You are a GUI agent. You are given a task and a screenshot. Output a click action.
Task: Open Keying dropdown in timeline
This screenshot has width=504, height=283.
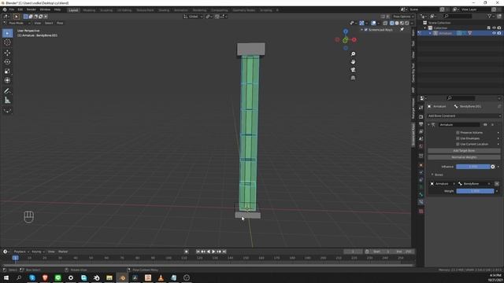(x=38, y=252)
